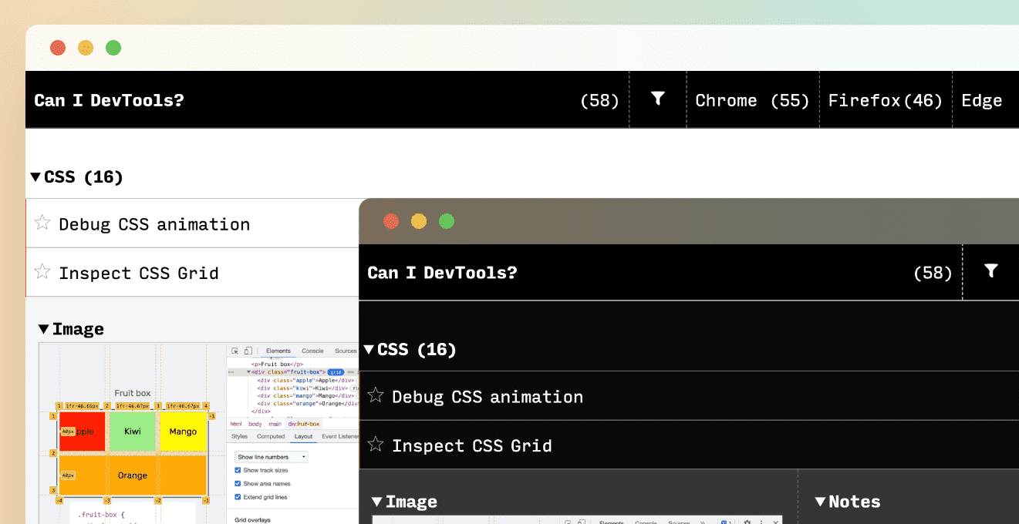This screenshot has height=524, width=1019.
Task: Open Inspect CSS Grid in the light window
Action: 139,273
